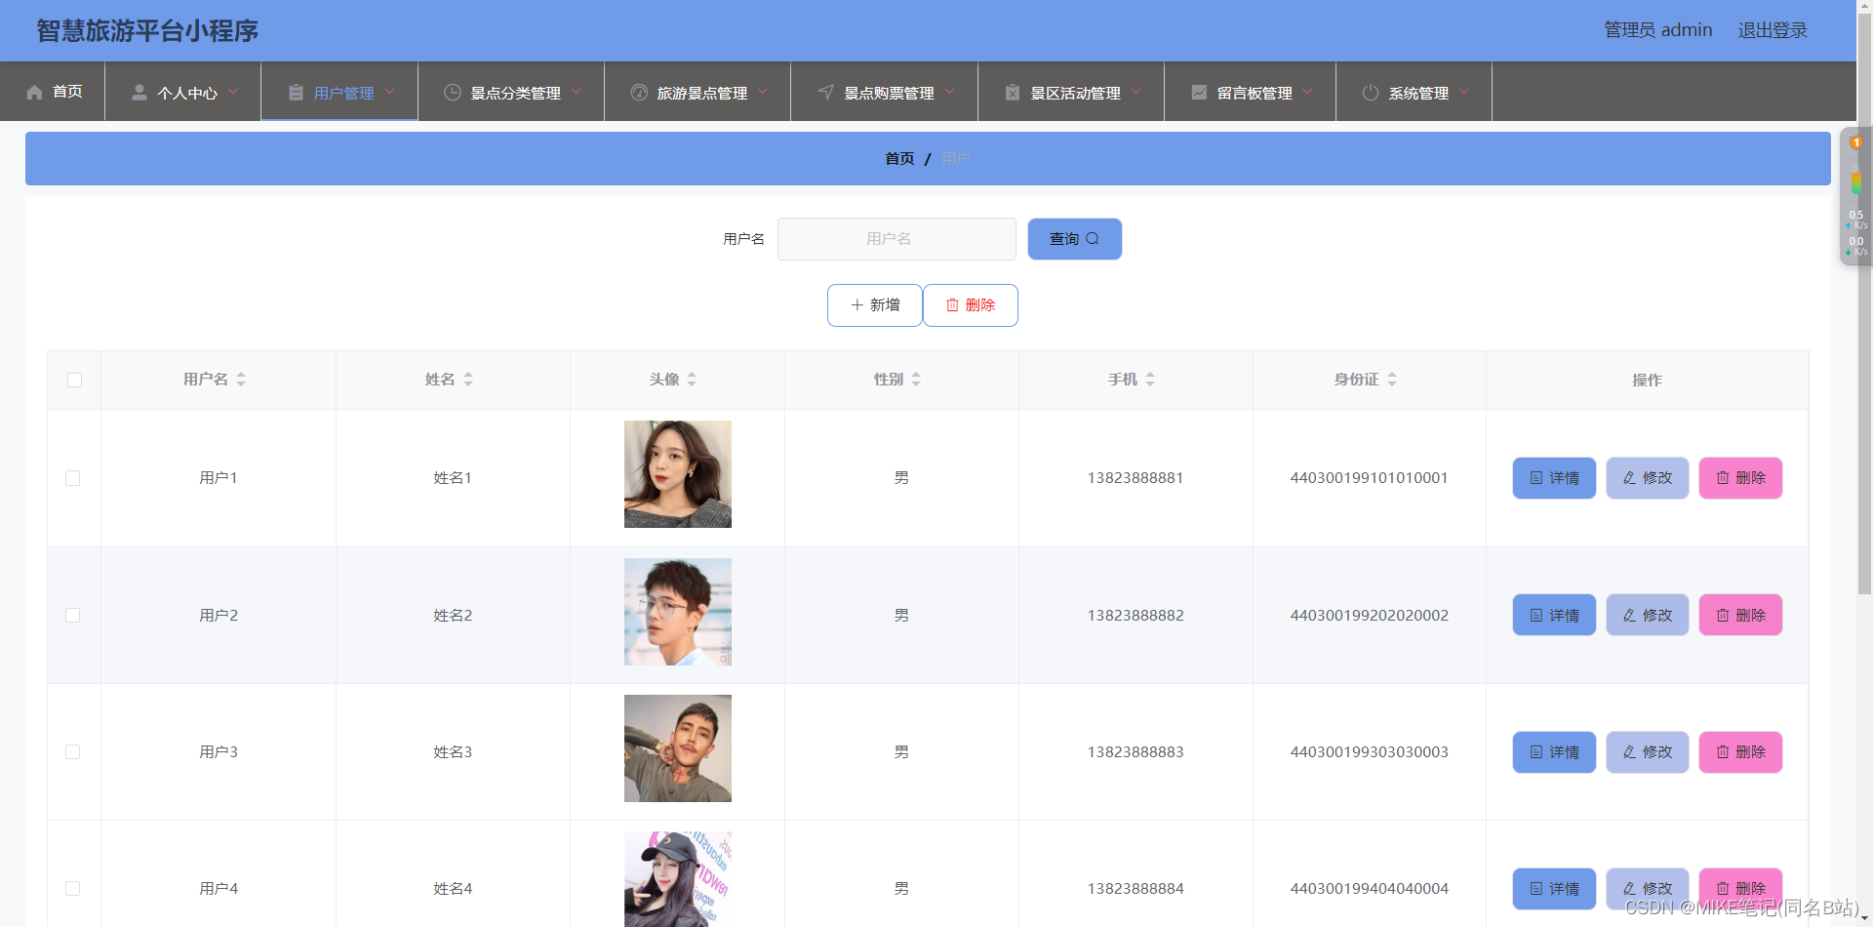Click phone number 13823888882
The image size is (1873, 927).
(1136, 616)
